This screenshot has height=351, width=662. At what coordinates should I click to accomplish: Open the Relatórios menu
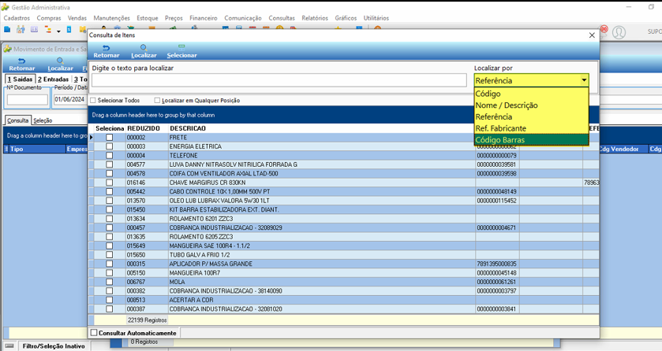click(x=315, y=18)
